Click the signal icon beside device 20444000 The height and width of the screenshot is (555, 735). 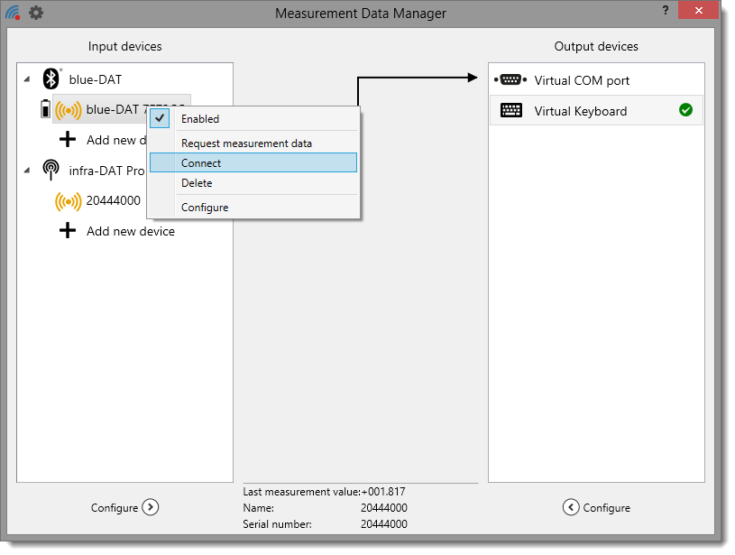point(68,201)
